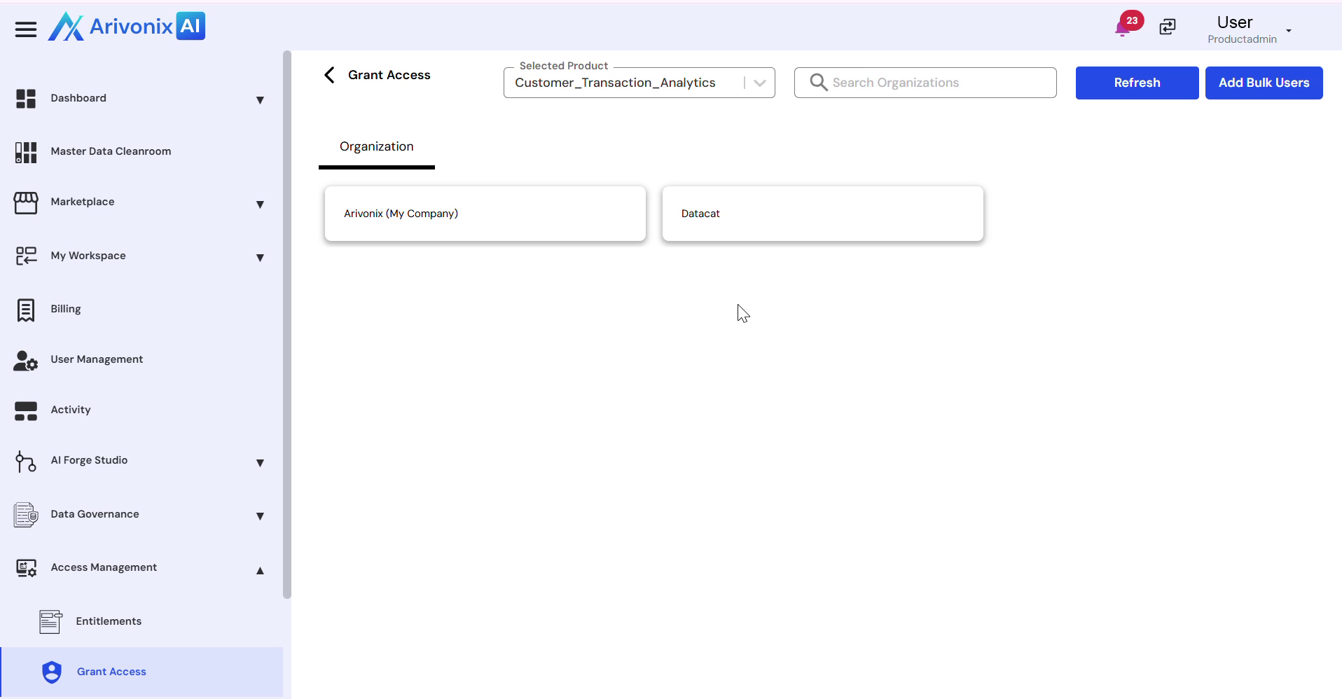1342x699 pixels.
Task: Expand the Dashboard submenu arrow
Action: 260,100
